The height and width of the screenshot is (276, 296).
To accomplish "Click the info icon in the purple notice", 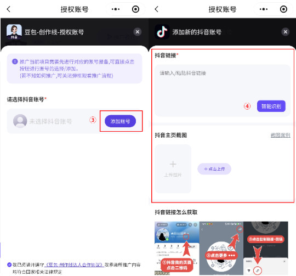I will coord(15,61).
